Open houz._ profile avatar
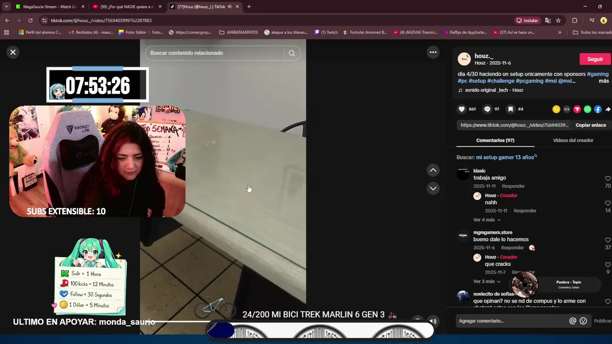Viewport: 612px width, 344px height. (x=464, y=59)
